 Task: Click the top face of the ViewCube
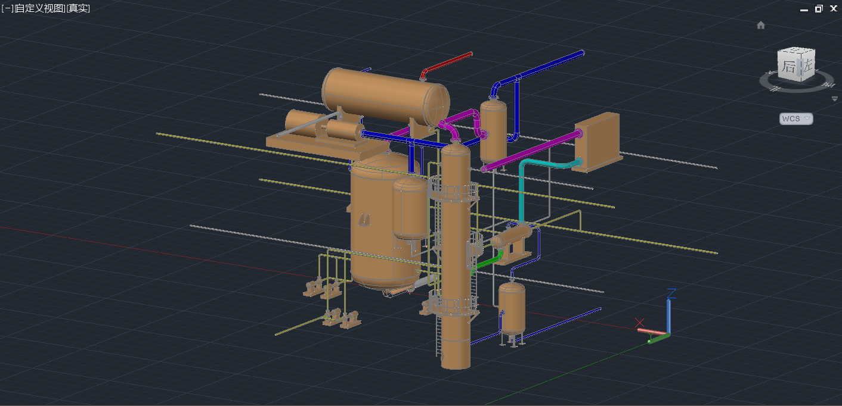click(x=796, y=51)
